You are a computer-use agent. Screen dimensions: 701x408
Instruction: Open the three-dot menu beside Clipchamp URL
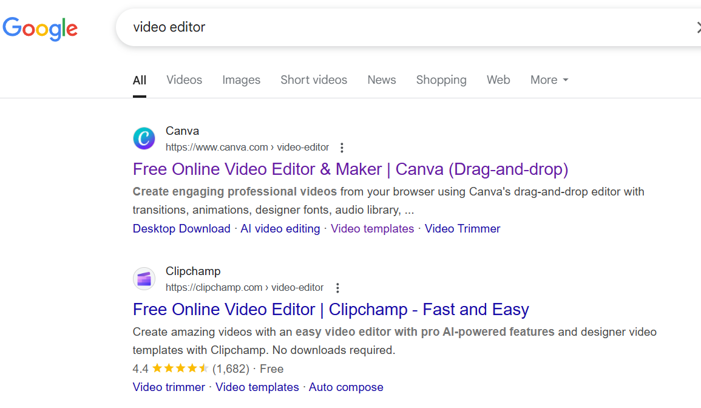(337, 288)
